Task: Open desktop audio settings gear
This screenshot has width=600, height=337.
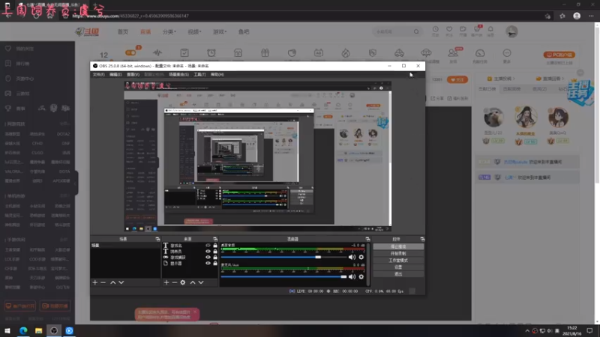Action: (361, 257)
